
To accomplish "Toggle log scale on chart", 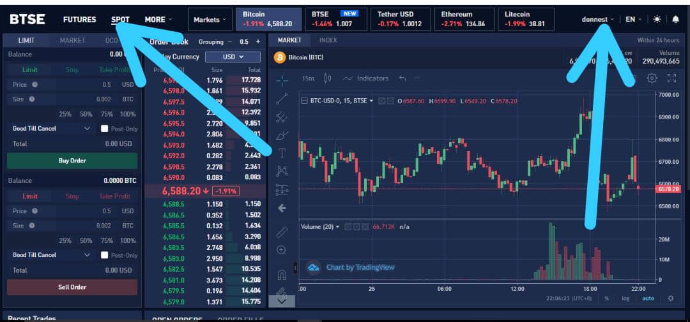I will pos(625,298).
